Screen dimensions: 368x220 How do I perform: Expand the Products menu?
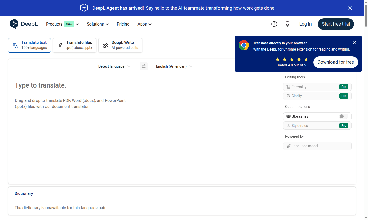pos(62,24)
